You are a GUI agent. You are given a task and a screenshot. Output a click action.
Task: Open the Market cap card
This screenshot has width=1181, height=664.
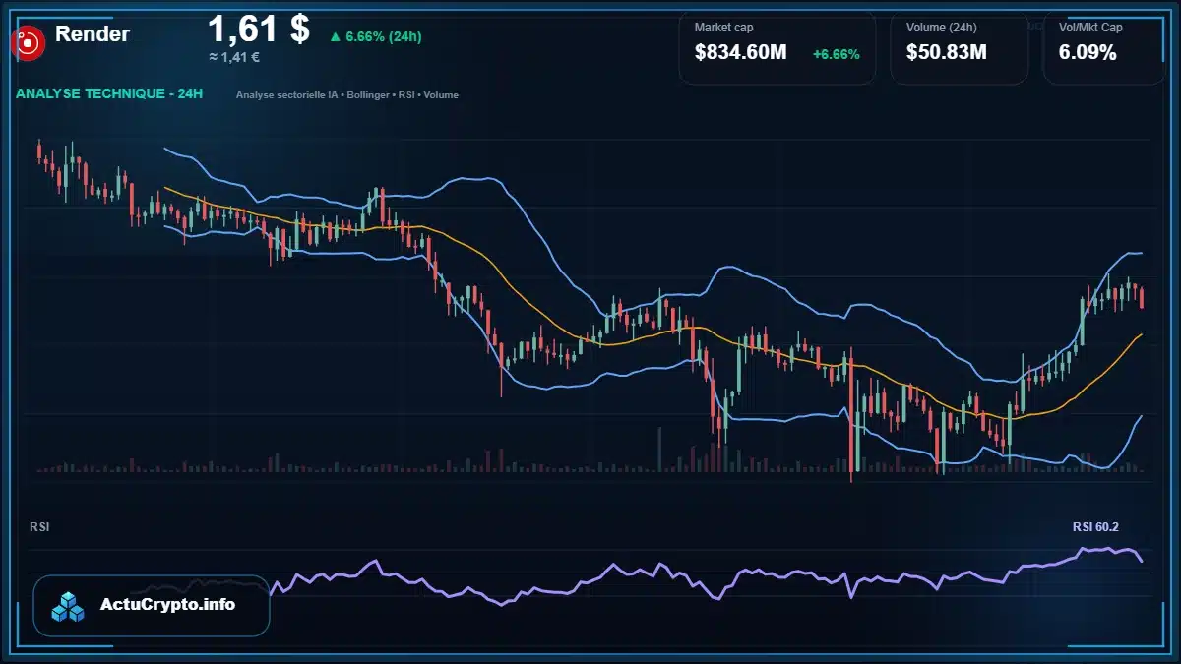[777, 47]
